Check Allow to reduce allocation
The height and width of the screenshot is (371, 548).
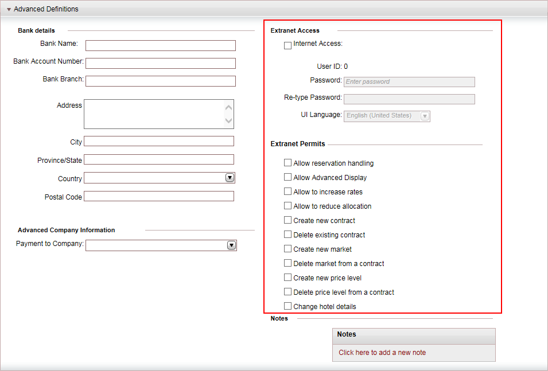(287, 206)
